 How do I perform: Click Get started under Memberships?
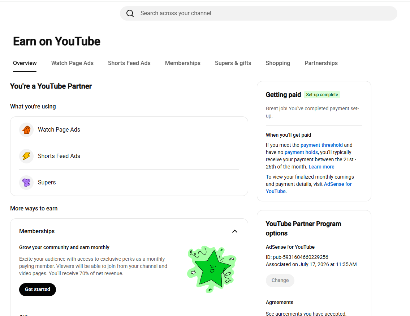(x=38, y=289)
